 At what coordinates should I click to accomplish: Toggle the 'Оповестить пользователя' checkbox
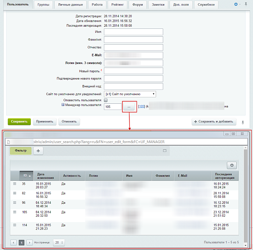click(106, 100)
